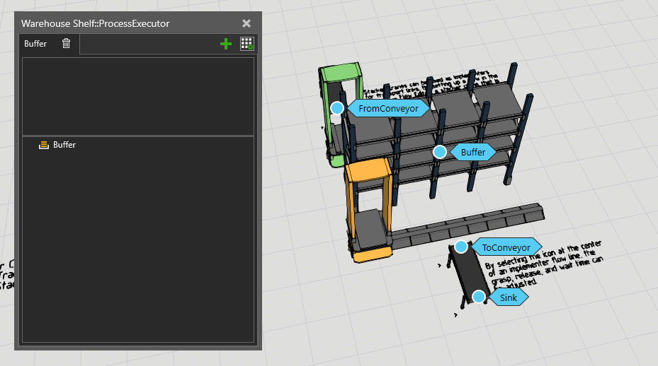Screen dimensions: 658x366
Task: Click the green plus add icon
Action: [x=226, y=44]
